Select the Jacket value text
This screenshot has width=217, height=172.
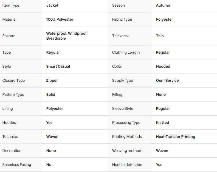(52, 5)
